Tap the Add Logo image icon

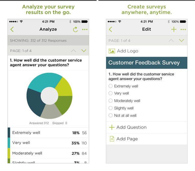112,51
